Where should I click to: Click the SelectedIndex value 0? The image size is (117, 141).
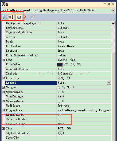click(58, 119)
